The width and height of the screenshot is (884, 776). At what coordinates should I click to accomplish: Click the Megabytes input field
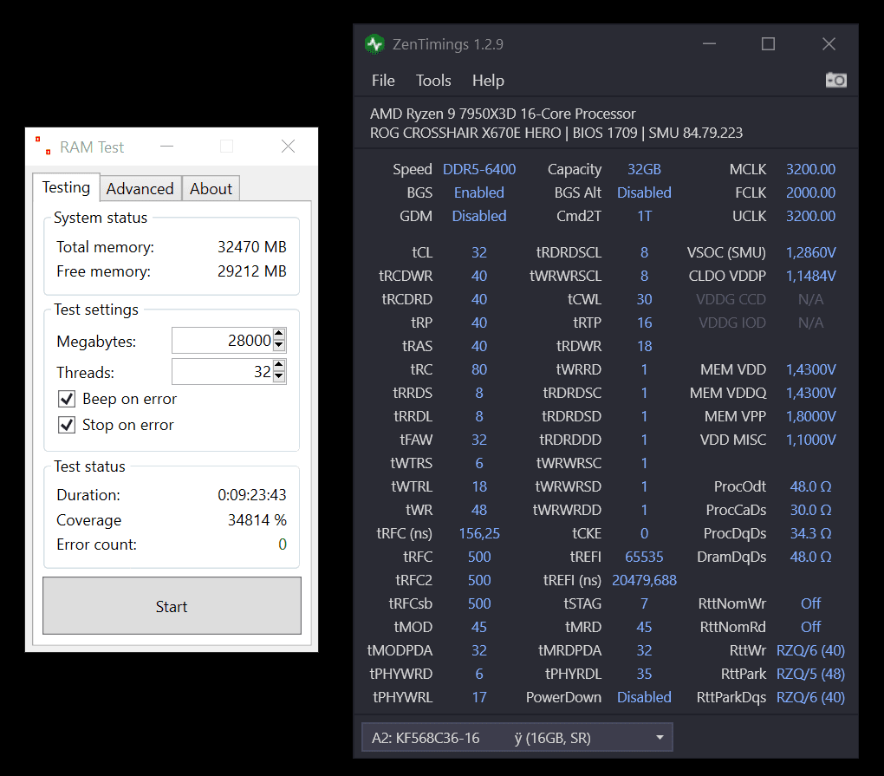pos(222,341)
